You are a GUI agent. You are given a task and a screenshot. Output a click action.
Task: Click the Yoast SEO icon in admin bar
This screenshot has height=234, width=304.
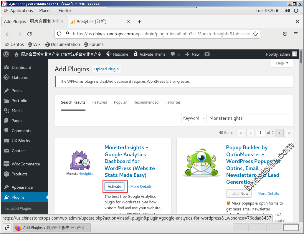coord(207,54)
